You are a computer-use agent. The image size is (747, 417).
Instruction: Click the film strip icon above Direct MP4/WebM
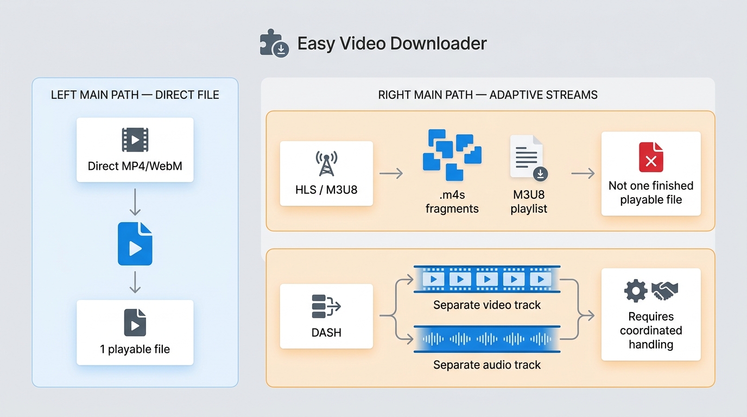pos(135,140)
